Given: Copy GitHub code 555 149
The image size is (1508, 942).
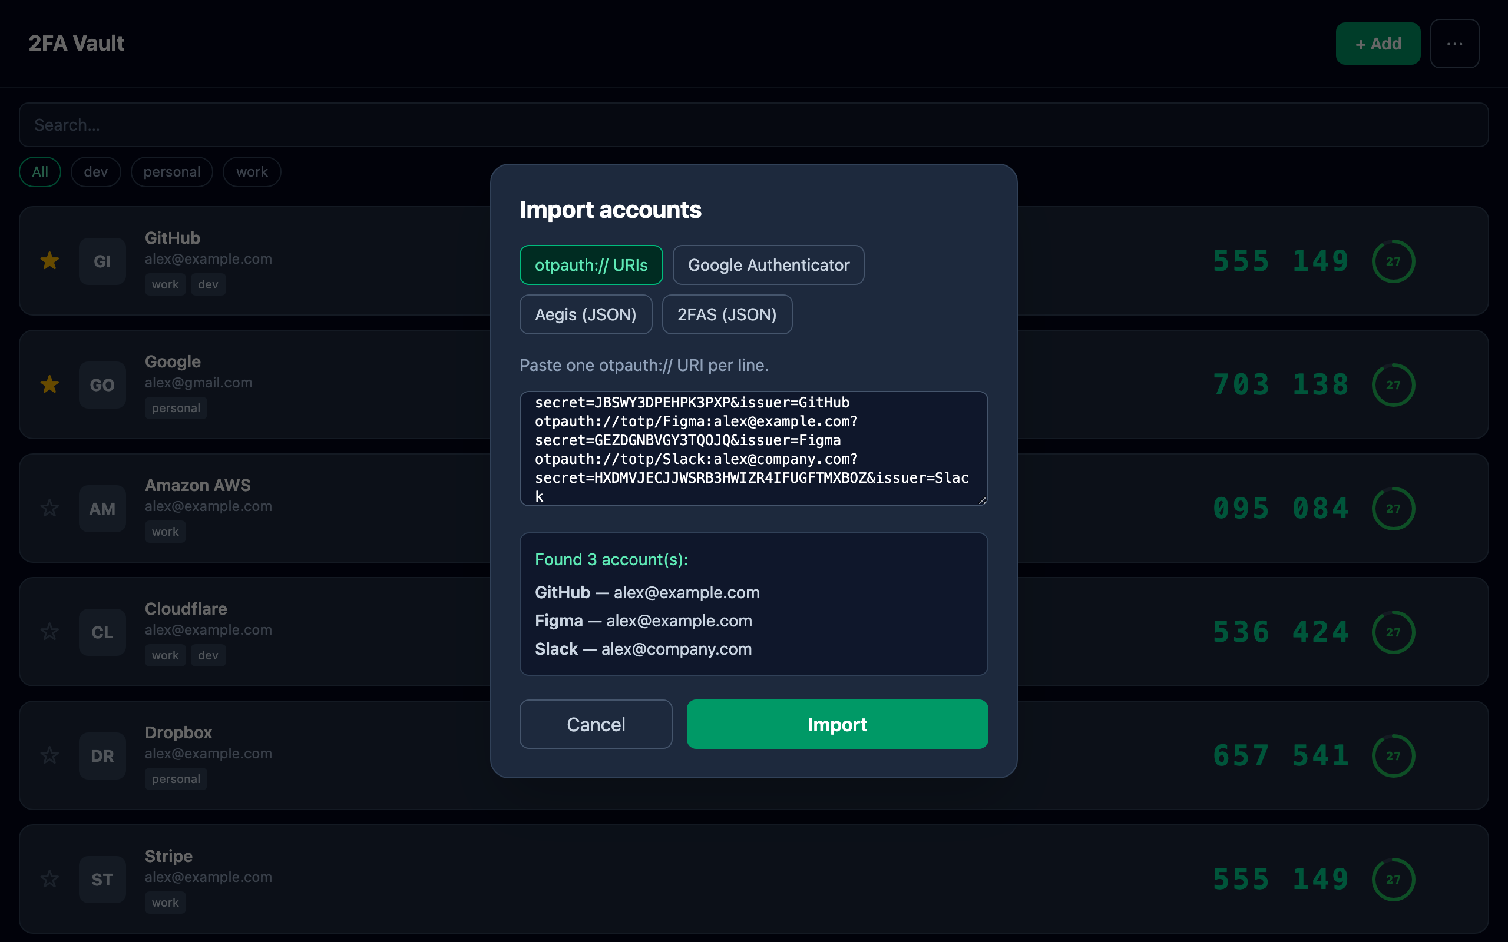Looking at the screenshot, I should tap(1281, 261).
